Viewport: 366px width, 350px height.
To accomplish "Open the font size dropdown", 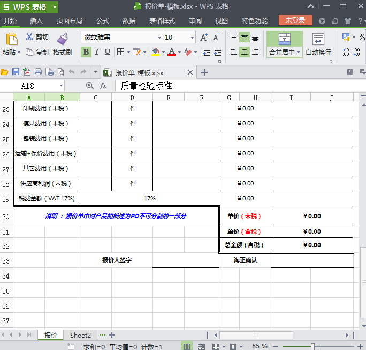I will (x=192, y=38).
